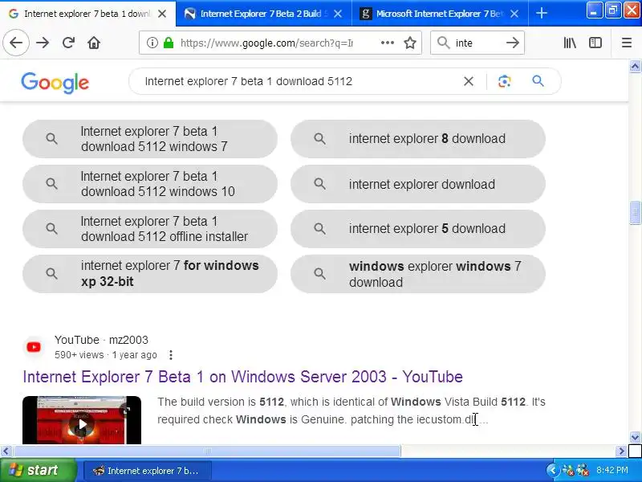
Task: Click the YouTube favicon beside the result
Action: [x=34, y=347]
